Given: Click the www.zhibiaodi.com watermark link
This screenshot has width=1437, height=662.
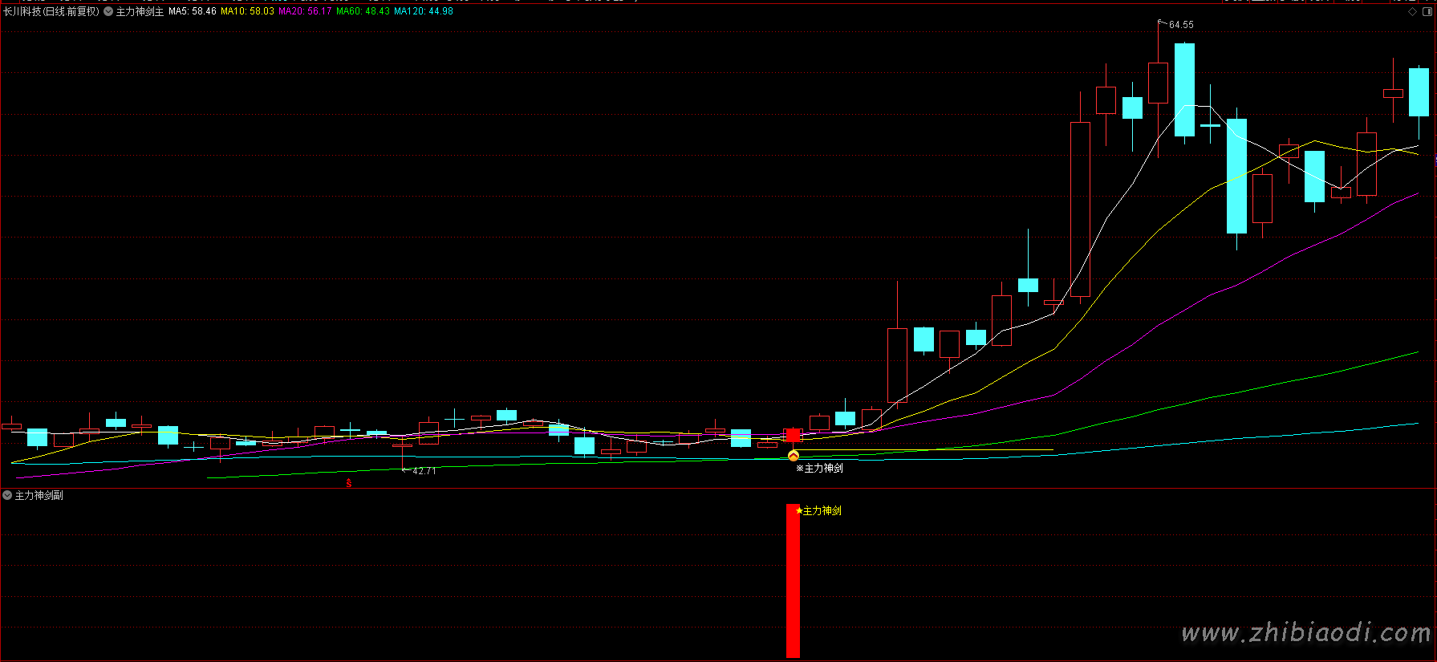Looking at the screenshot, I should (x=1305, y=633).
